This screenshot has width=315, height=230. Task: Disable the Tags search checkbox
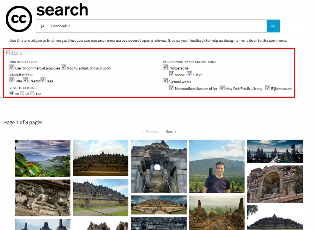(x=43, y=80)
